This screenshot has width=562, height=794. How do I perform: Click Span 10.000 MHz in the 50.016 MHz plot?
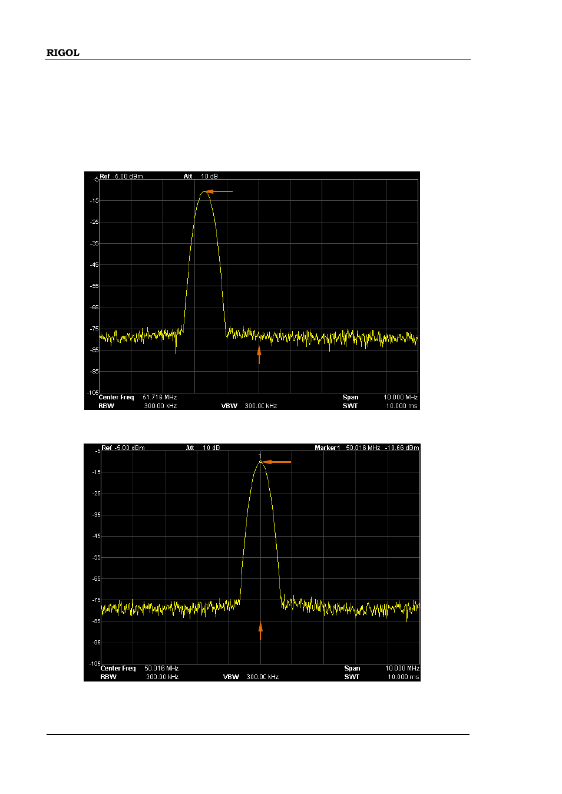(x=382, y=669)
